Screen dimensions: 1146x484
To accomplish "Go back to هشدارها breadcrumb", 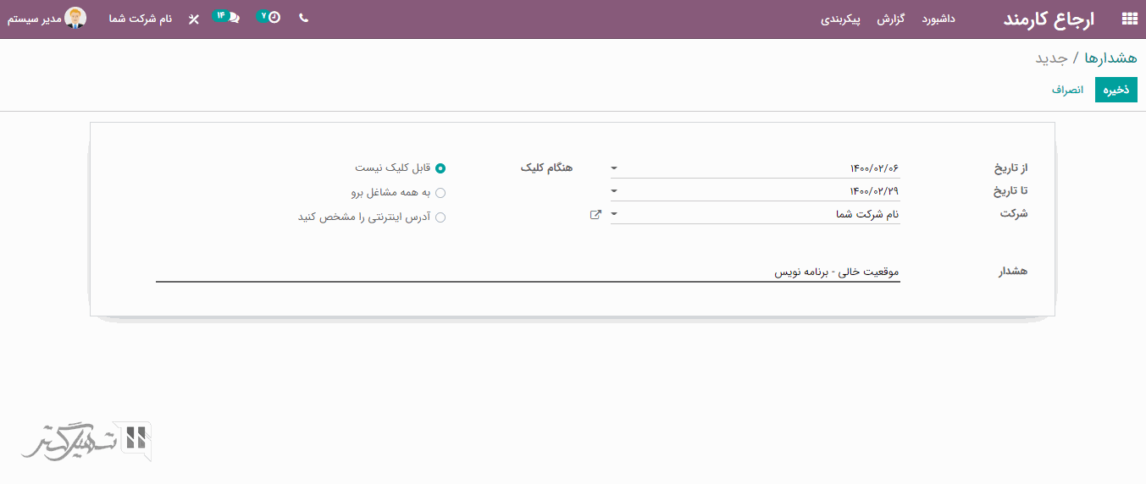I will [1110, 58].
